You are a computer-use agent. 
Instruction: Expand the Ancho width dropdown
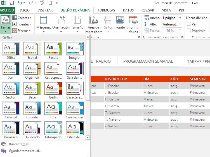(x=180, y=18)
